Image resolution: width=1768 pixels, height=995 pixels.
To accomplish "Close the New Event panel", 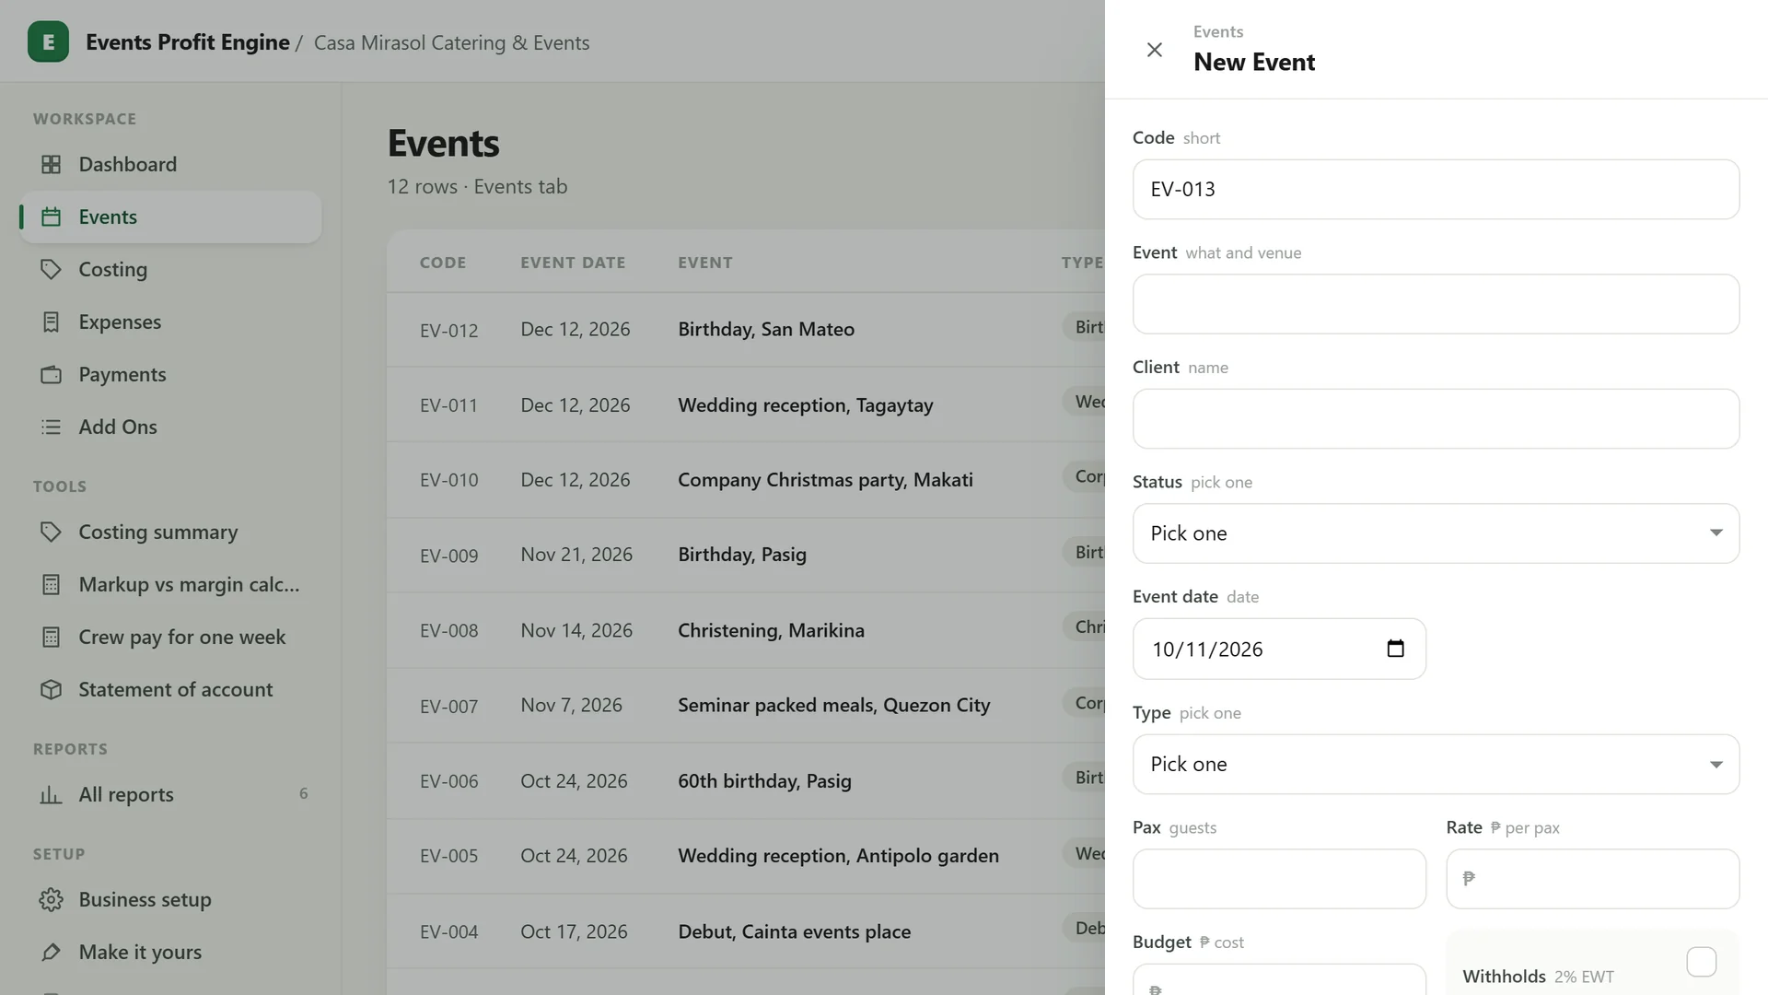I will (1154, 50).
